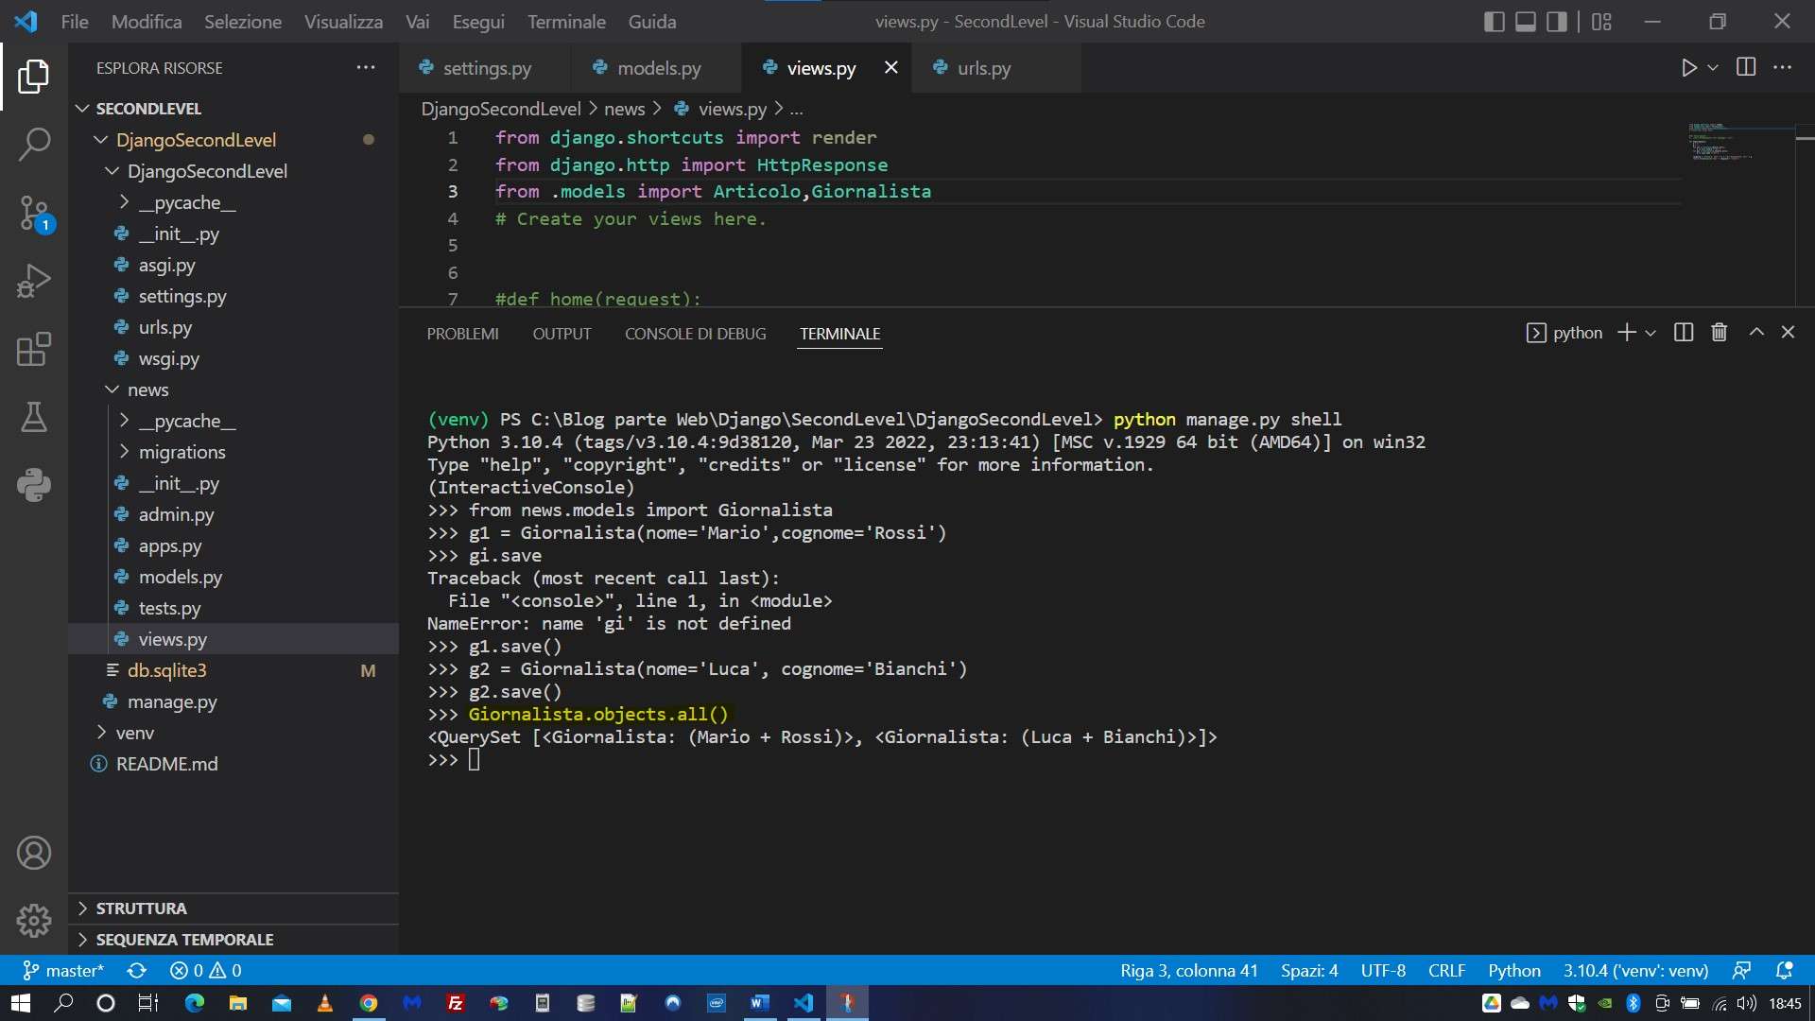Open Chrome from Windows taskbar
This screenshot has width=1815, height=1021.
tap(369, 1003)
